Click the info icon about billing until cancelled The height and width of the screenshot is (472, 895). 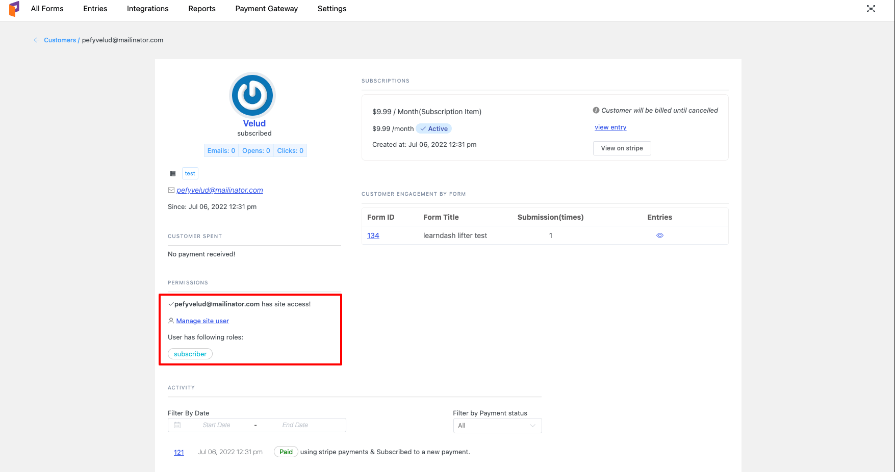tap(596, 110)
